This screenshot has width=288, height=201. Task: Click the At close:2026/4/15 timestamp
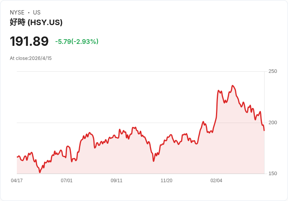pyautogui.click(x=31, y=58)
